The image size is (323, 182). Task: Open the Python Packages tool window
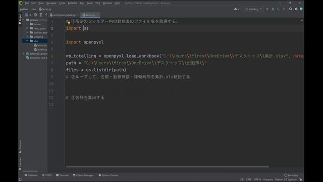point(83,175)
